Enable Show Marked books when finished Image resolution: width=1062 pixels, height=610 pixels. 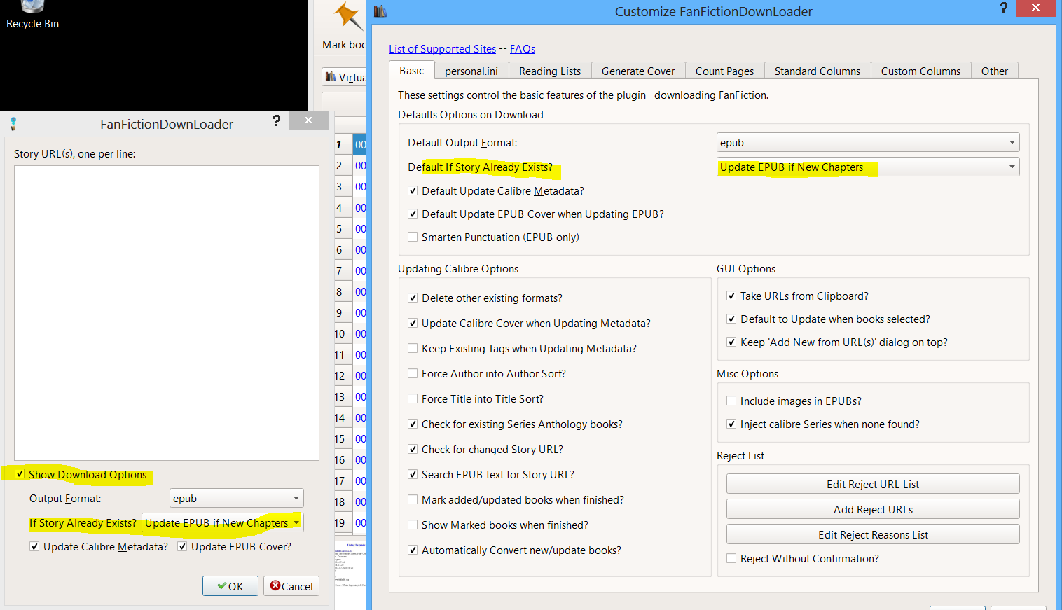tap(413, 525)
